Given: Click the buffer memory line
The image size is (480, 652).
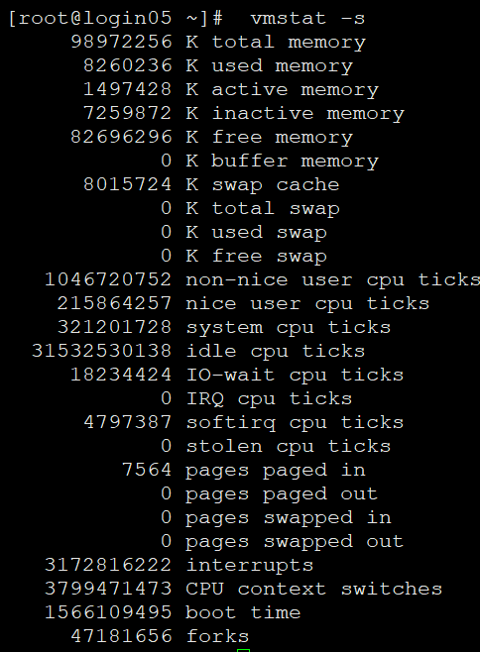Looking at the screenshot, I should [270, 161].
